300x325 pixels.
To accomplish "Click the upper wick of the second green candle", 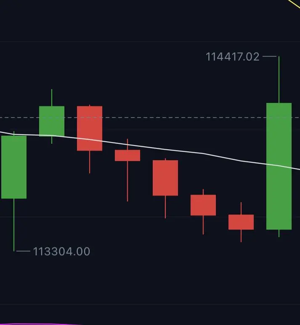I will [52, 98].
